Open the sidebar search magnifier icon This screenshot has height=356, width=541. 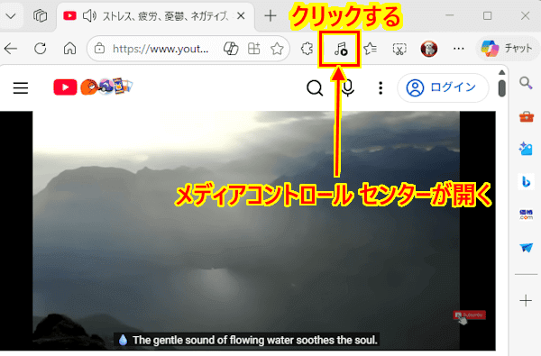[x=526, y=83]
